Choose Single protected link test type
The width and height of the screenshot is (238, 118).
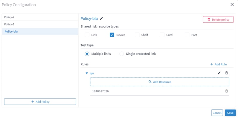click(122, 54)
